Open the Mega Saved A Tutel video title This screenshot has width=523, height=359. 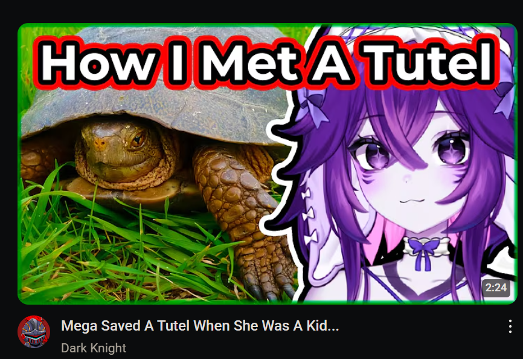click(x=200, y=326)
